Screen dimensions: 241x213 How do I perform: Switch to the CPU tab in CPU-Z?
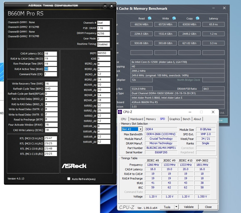[123, 119]
